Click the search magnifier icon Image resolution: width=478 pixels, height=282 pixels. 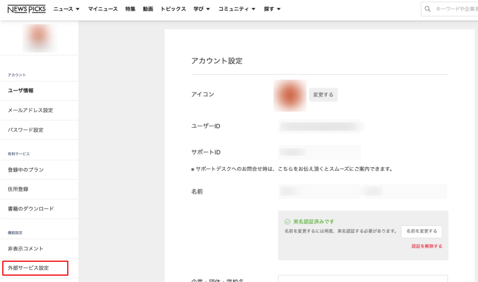[x=427, y=9]
